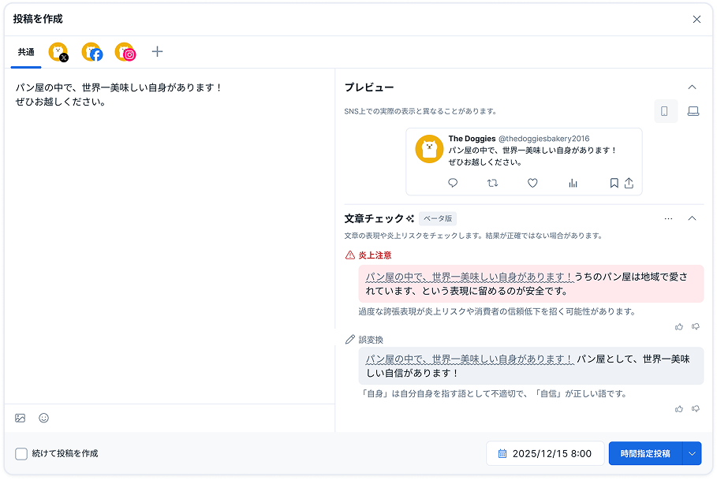The image size is (717, 480).
Task: Open the Instagram account tab
Action: click(125, 52)
